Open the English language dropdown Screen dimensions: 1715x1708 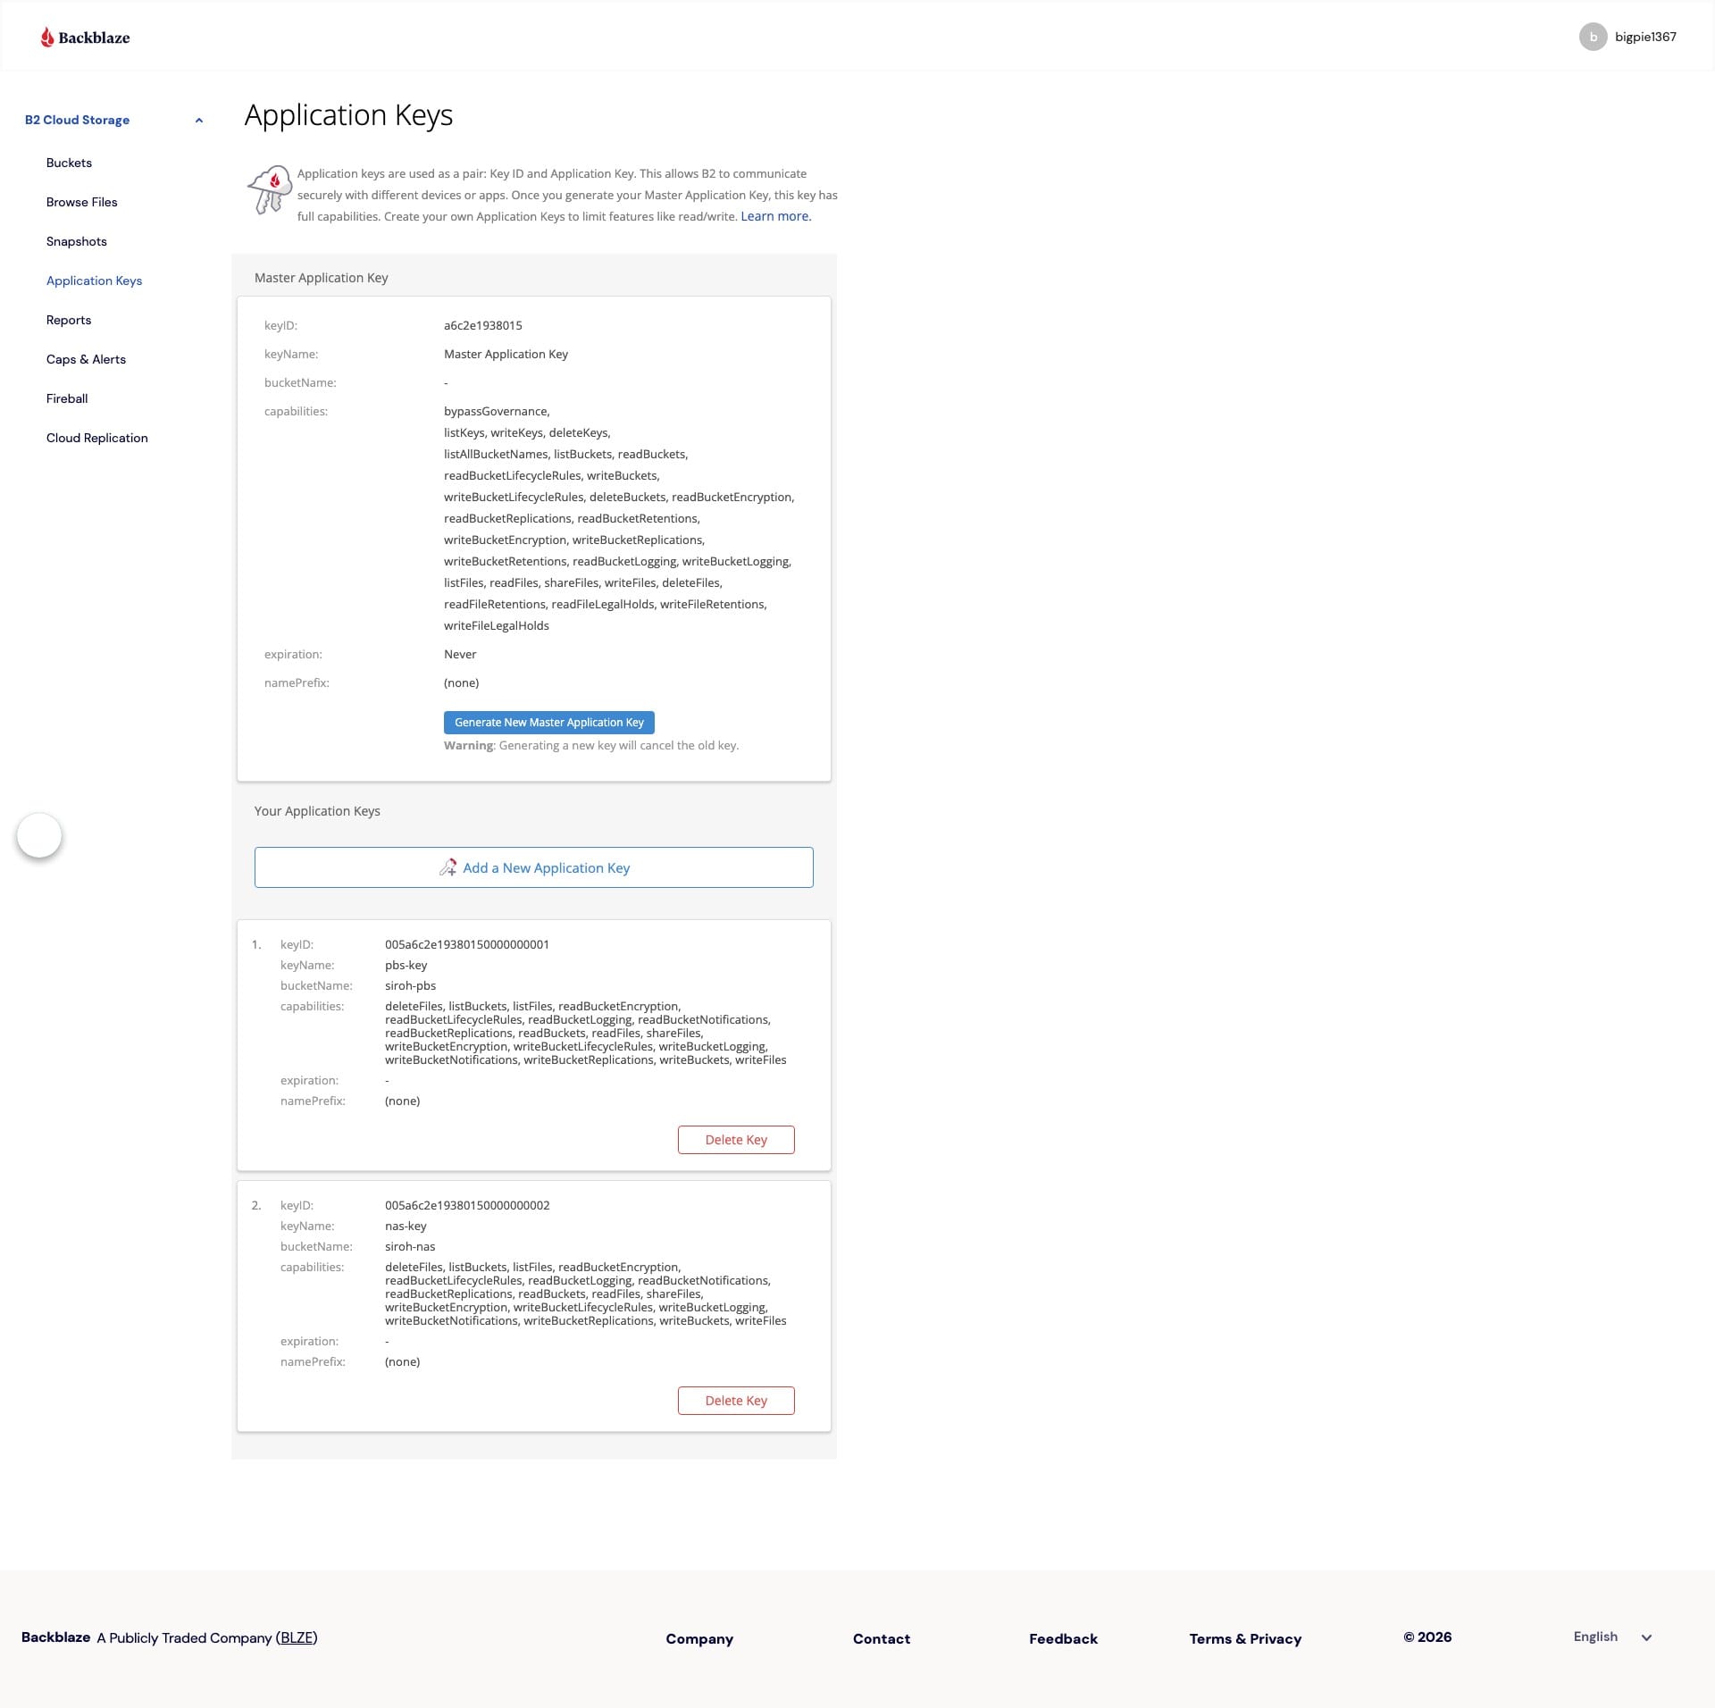(x=1612, y=1637)
